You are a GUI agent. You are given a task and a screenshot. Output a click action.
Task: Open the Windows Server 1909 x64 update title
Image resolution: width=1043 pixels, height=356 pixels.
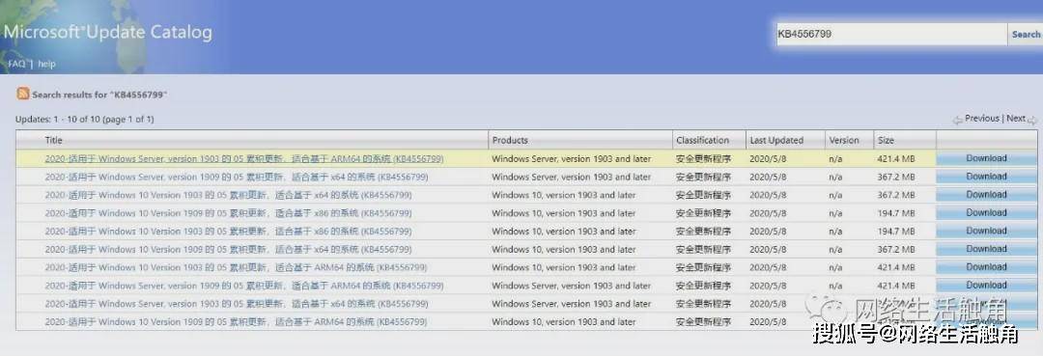237,178
